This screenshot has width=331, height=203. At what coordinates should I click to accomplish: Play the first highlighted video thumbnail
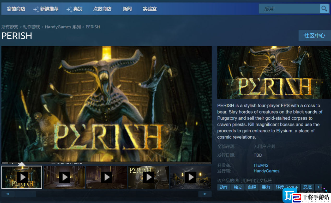point(22,177)
